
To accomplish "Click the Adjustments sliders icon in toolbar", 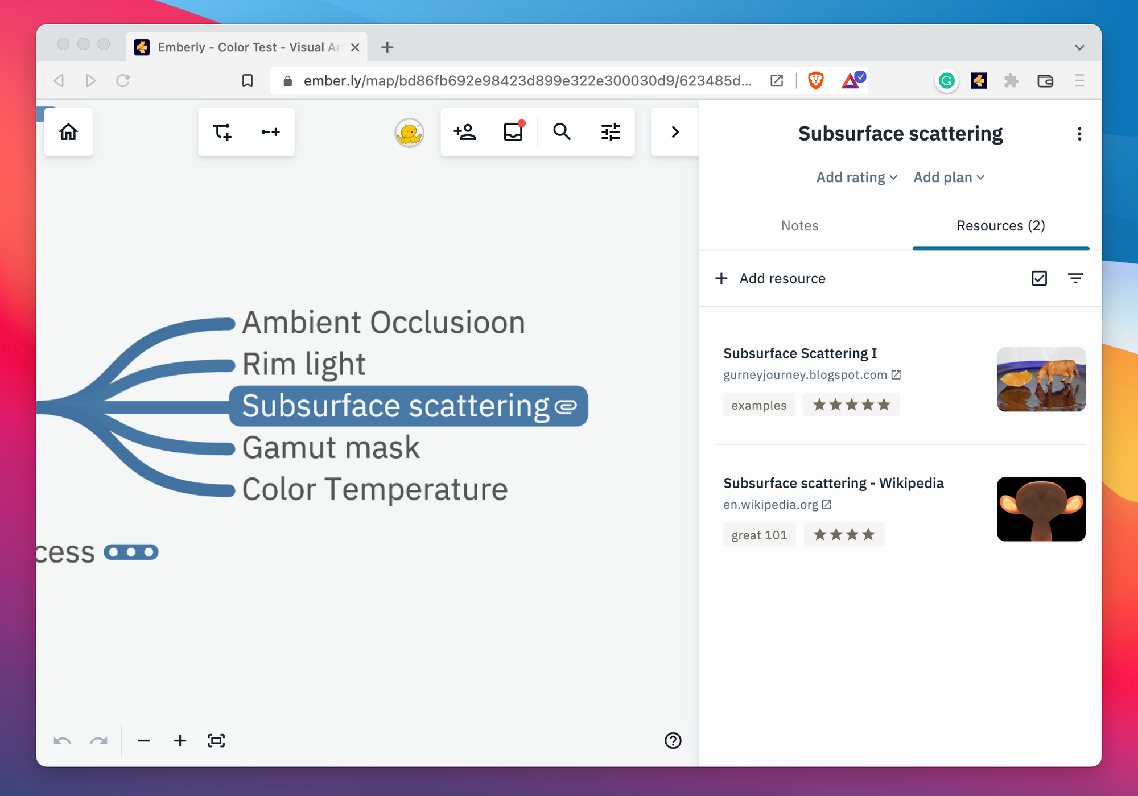I will click(611, 132).
